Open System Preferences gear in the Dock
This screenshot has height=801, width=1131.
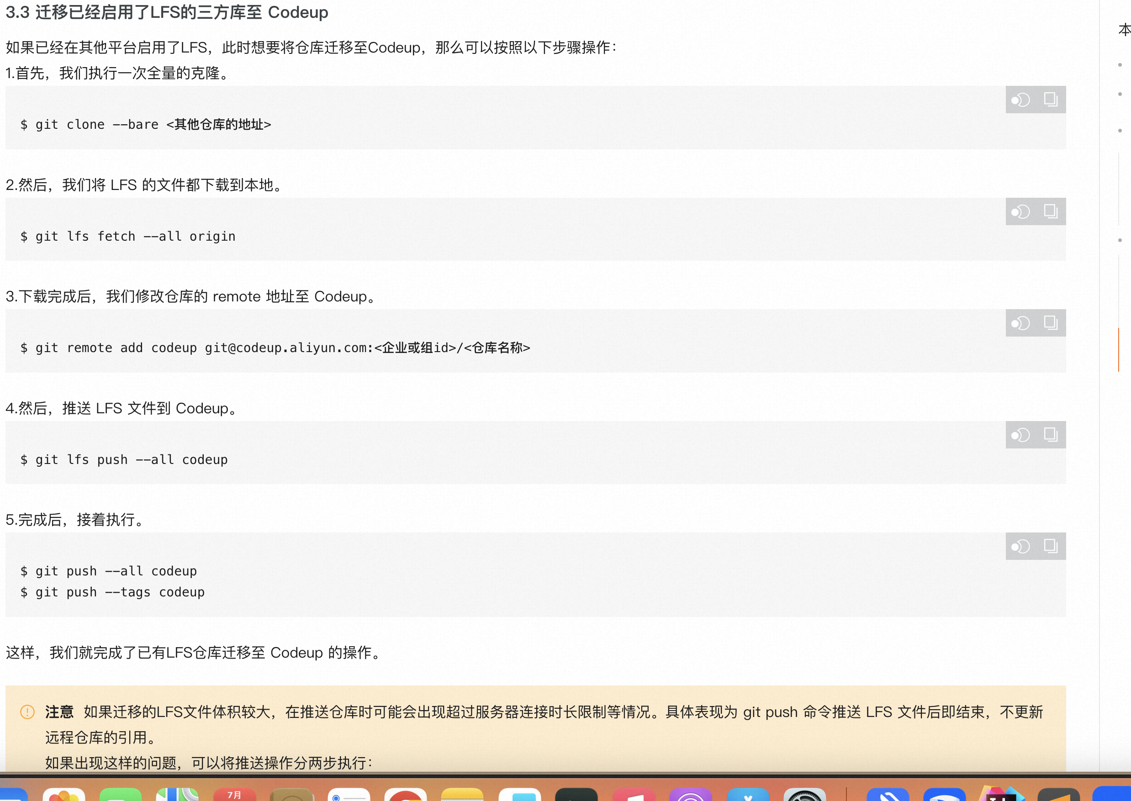click(804, 794)
